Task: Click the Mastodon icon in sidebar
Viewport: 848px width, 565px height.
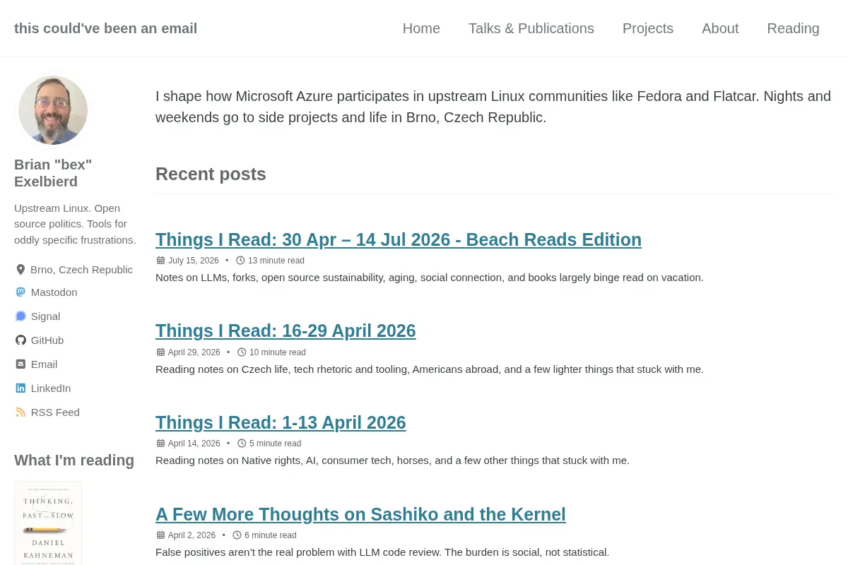Action: [x=20, y=292]
